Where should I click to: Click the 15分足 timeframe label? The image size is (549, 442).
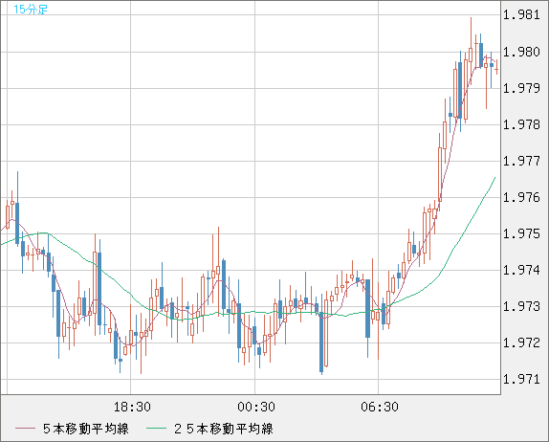click(30, 10)
